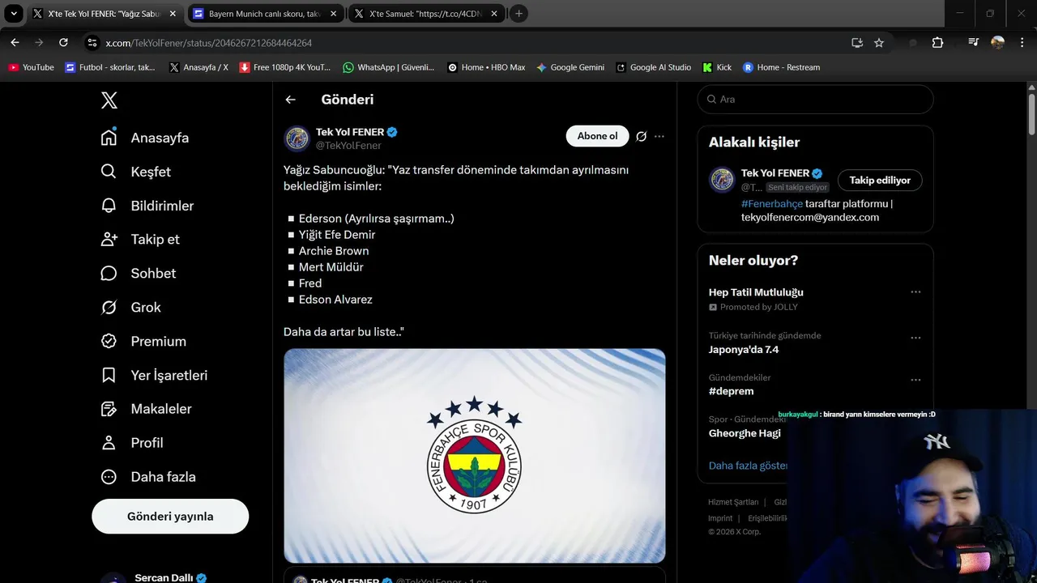
Task: Open the Gheorghe Hagi trend
Action: (745, 433)
